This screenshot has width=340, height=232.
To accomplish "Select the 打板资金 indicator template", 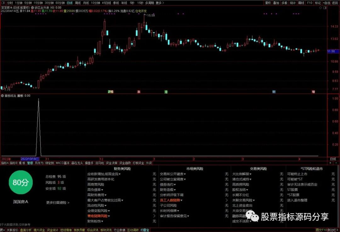I will [x=138, y=163].
